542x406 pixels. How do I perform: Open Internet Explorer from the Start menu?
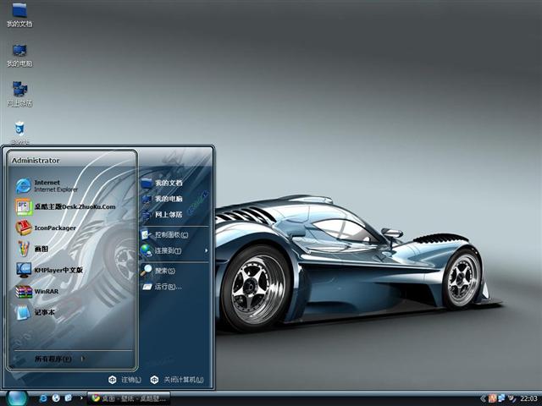[53, 186]
